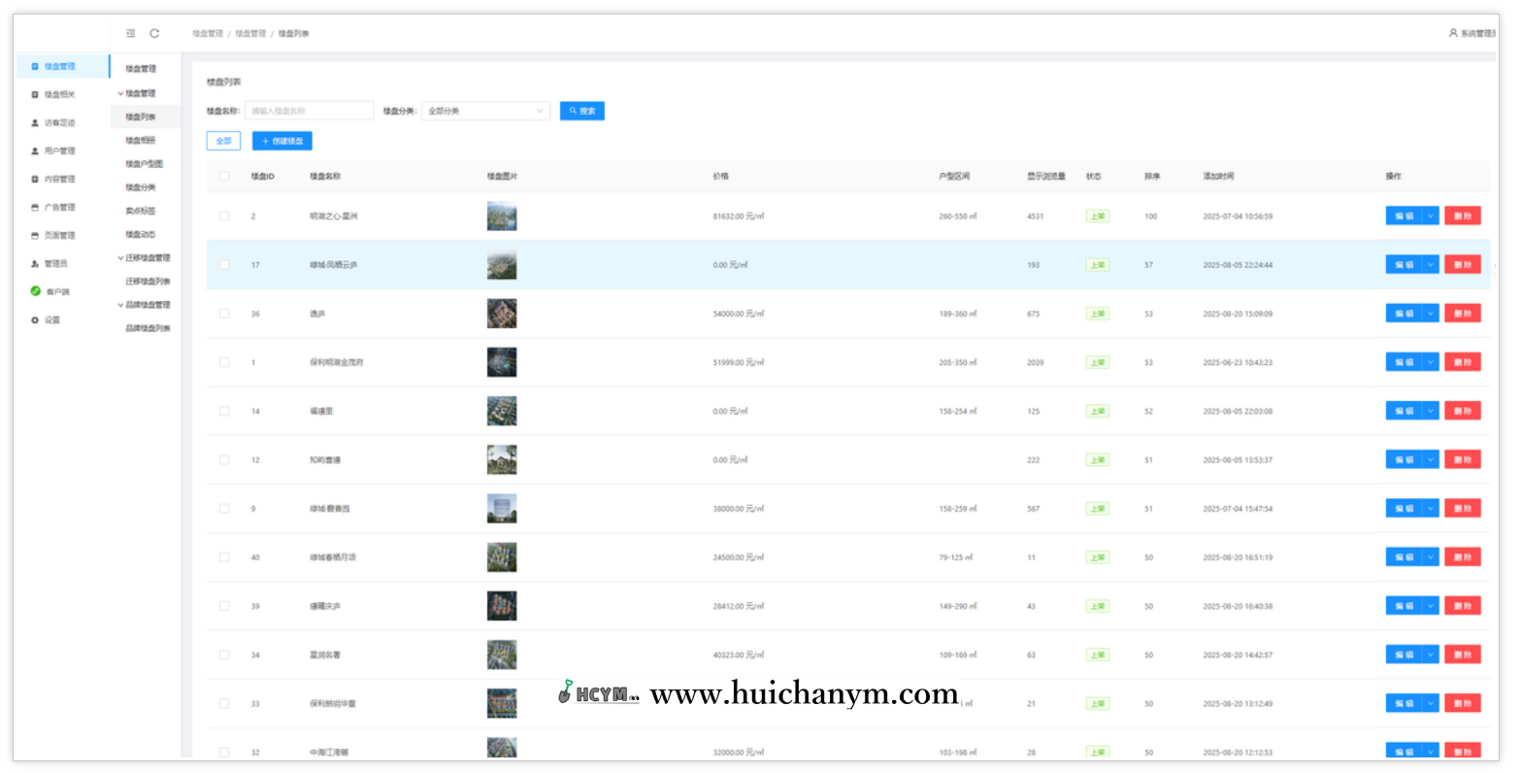This screenshot has height=773, width=1520.
Task: Open 楼盘相册 in the submenu
Action: pos(141,141)
